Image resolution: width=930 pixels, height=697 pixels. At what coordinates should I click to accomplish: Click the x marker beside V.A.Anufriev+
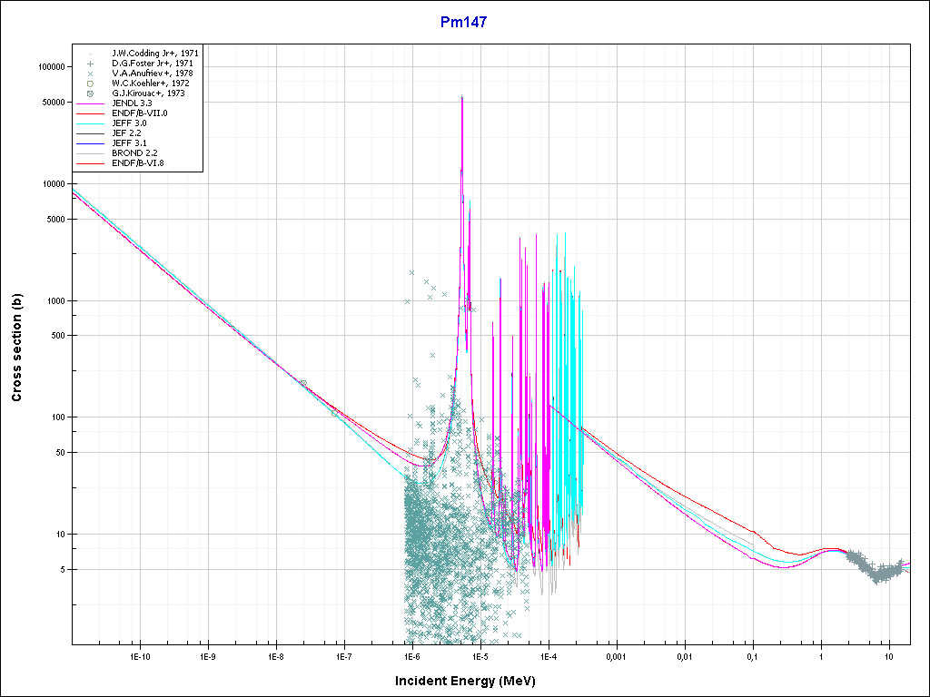(91, 74)
